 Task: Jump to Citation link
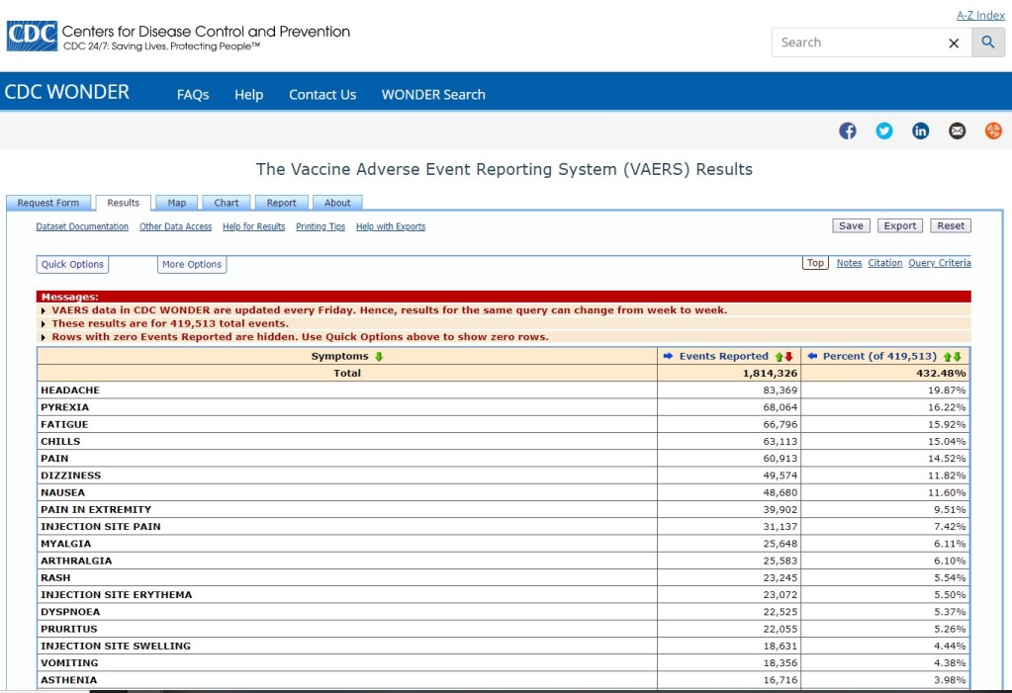point(884,263)
